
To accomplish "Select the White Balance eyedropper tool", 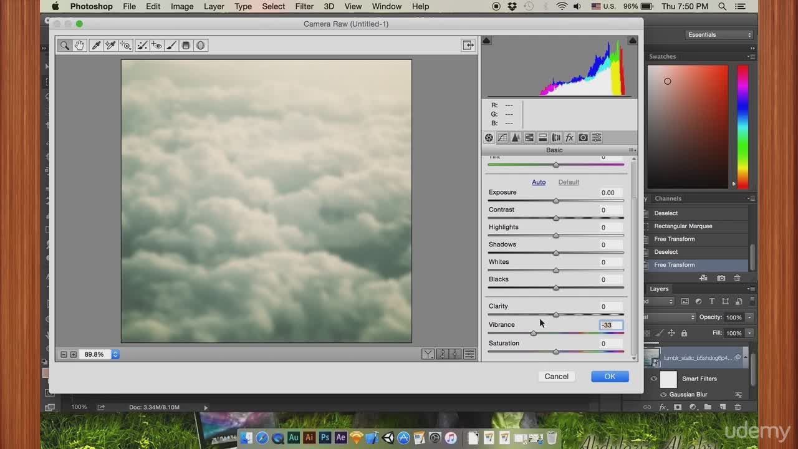I will click(96, 45).
